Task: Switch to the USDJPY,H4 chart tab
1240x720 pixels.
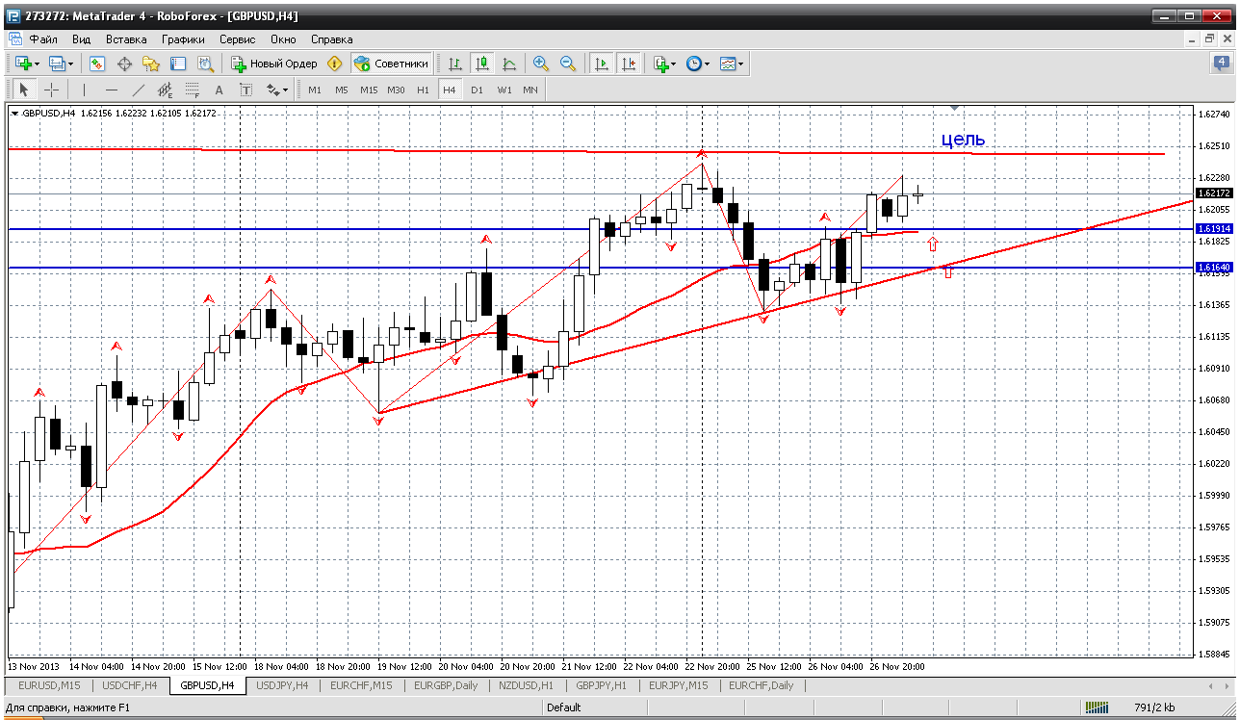Action: pos(283,685)
